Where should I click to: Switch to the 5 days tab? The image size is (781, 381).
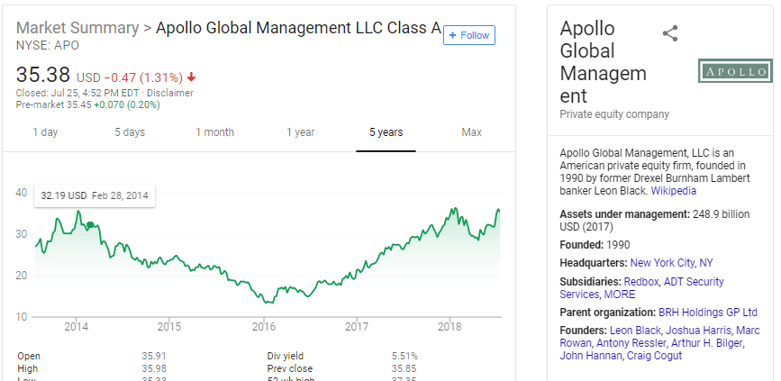[130, 132]
